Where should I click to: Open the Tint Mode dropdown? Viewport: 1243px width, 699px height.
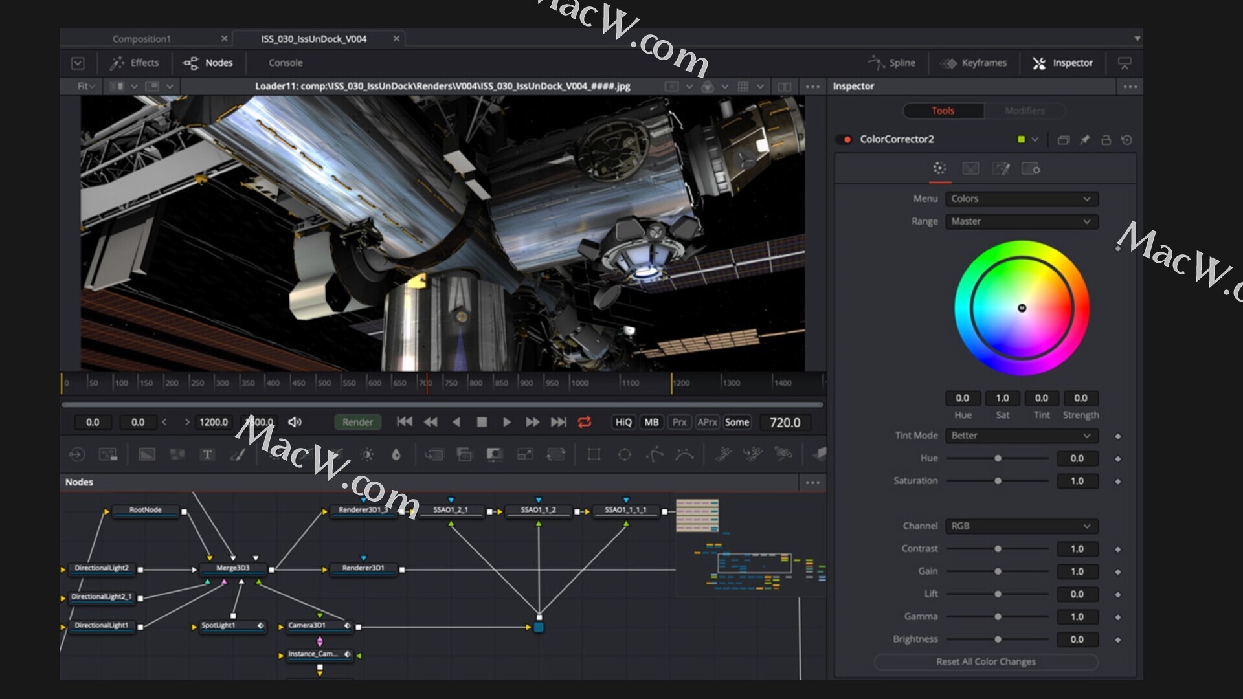1021,436
